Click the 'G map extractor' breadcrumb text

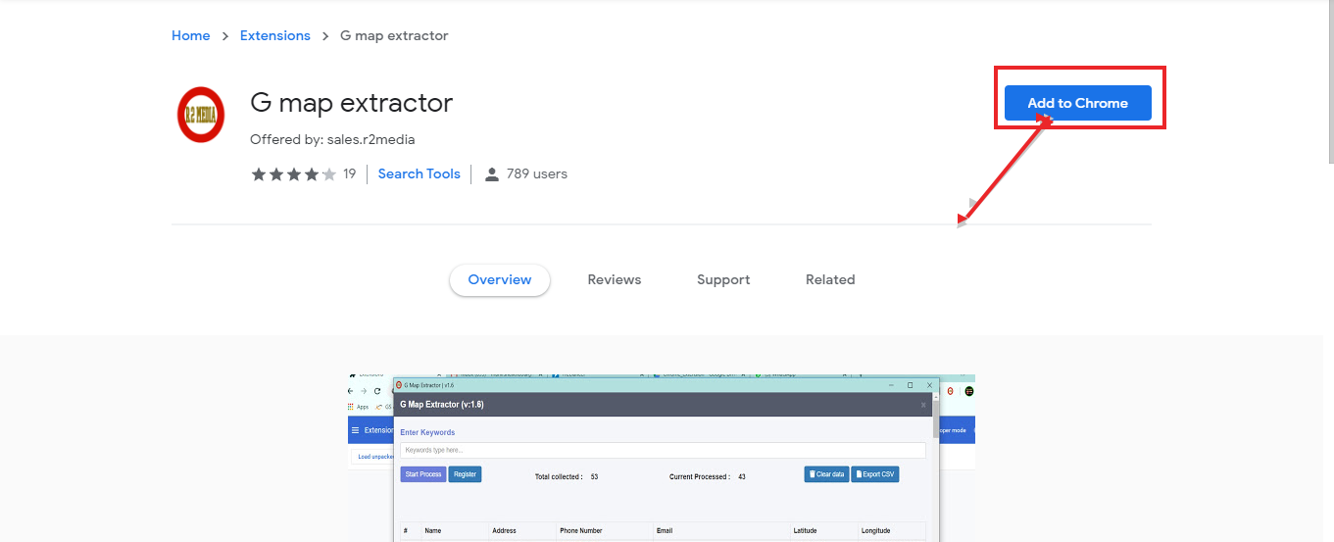pyautogui.click(x=394, y=35)
